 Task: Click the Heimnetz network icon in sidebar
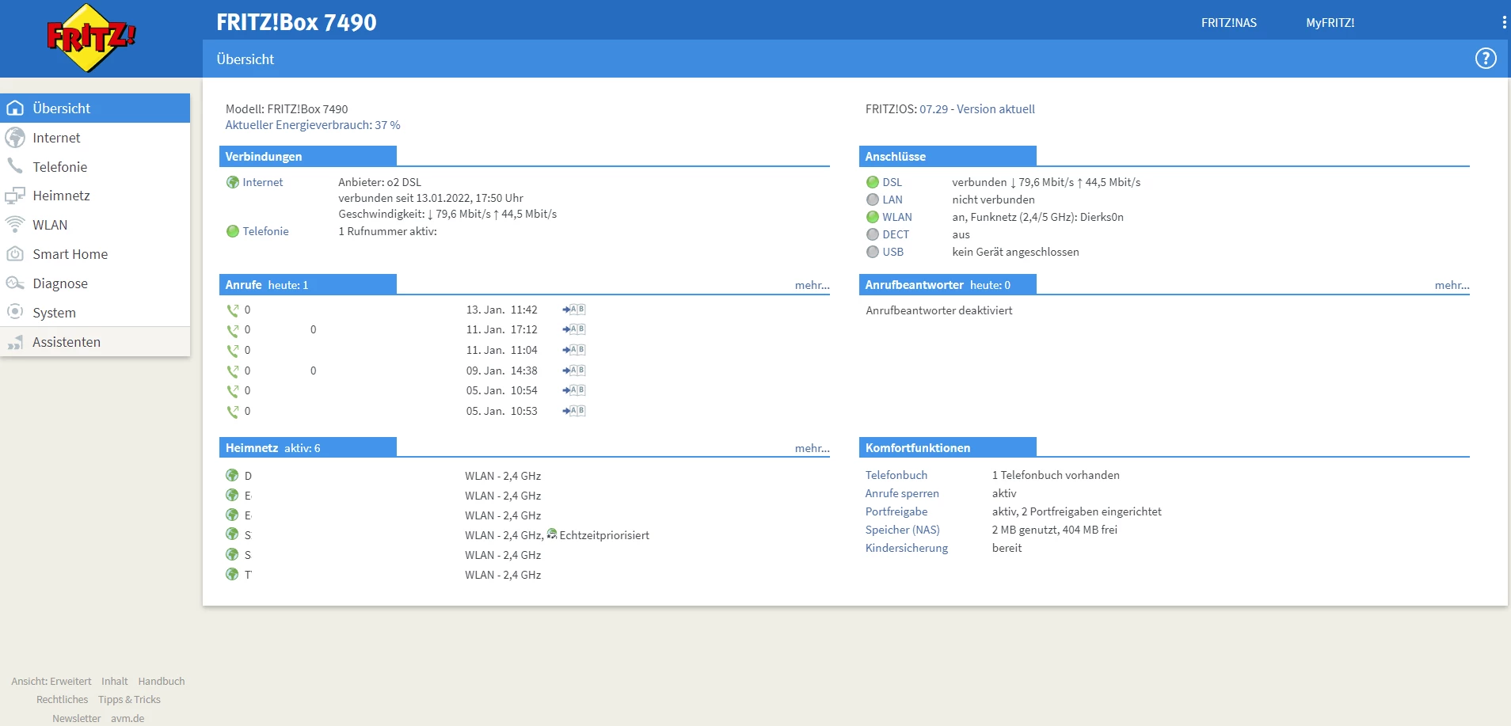click(x=15, y=196)
